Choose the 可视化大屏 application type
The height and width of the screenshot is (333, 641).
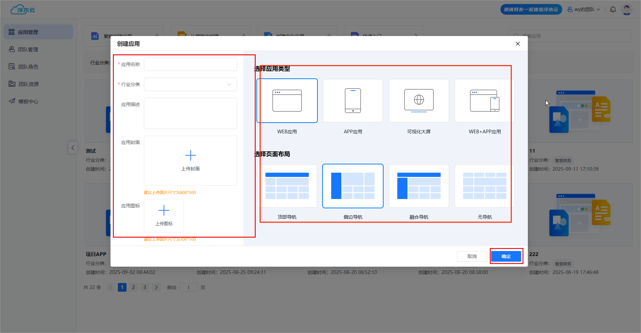[419, 101]
